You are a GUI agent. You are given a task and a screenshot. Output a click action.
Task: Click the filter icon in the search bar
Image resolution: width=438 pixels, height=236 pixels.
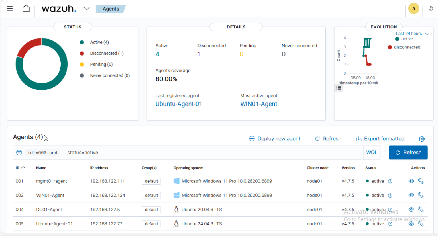19,152
